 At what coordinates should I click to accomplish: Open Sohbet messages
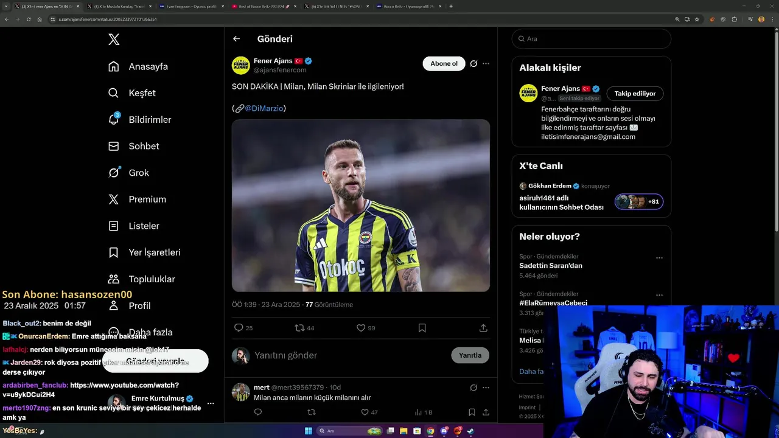coord(134,146)
